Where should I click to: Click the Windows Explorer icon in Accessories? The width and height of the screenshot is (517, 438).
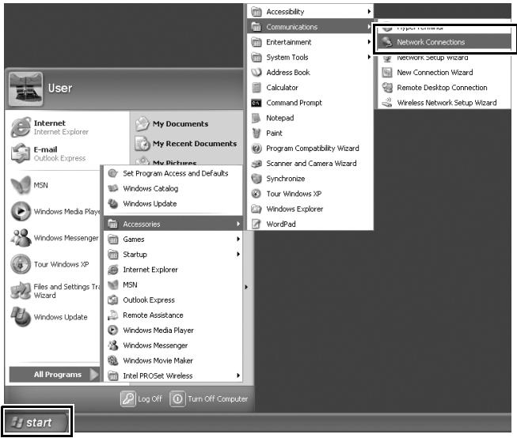(257, 209)
